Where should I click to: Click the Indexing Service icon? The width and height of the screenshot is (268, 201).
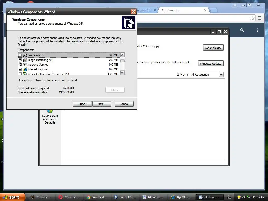(25, 65)
